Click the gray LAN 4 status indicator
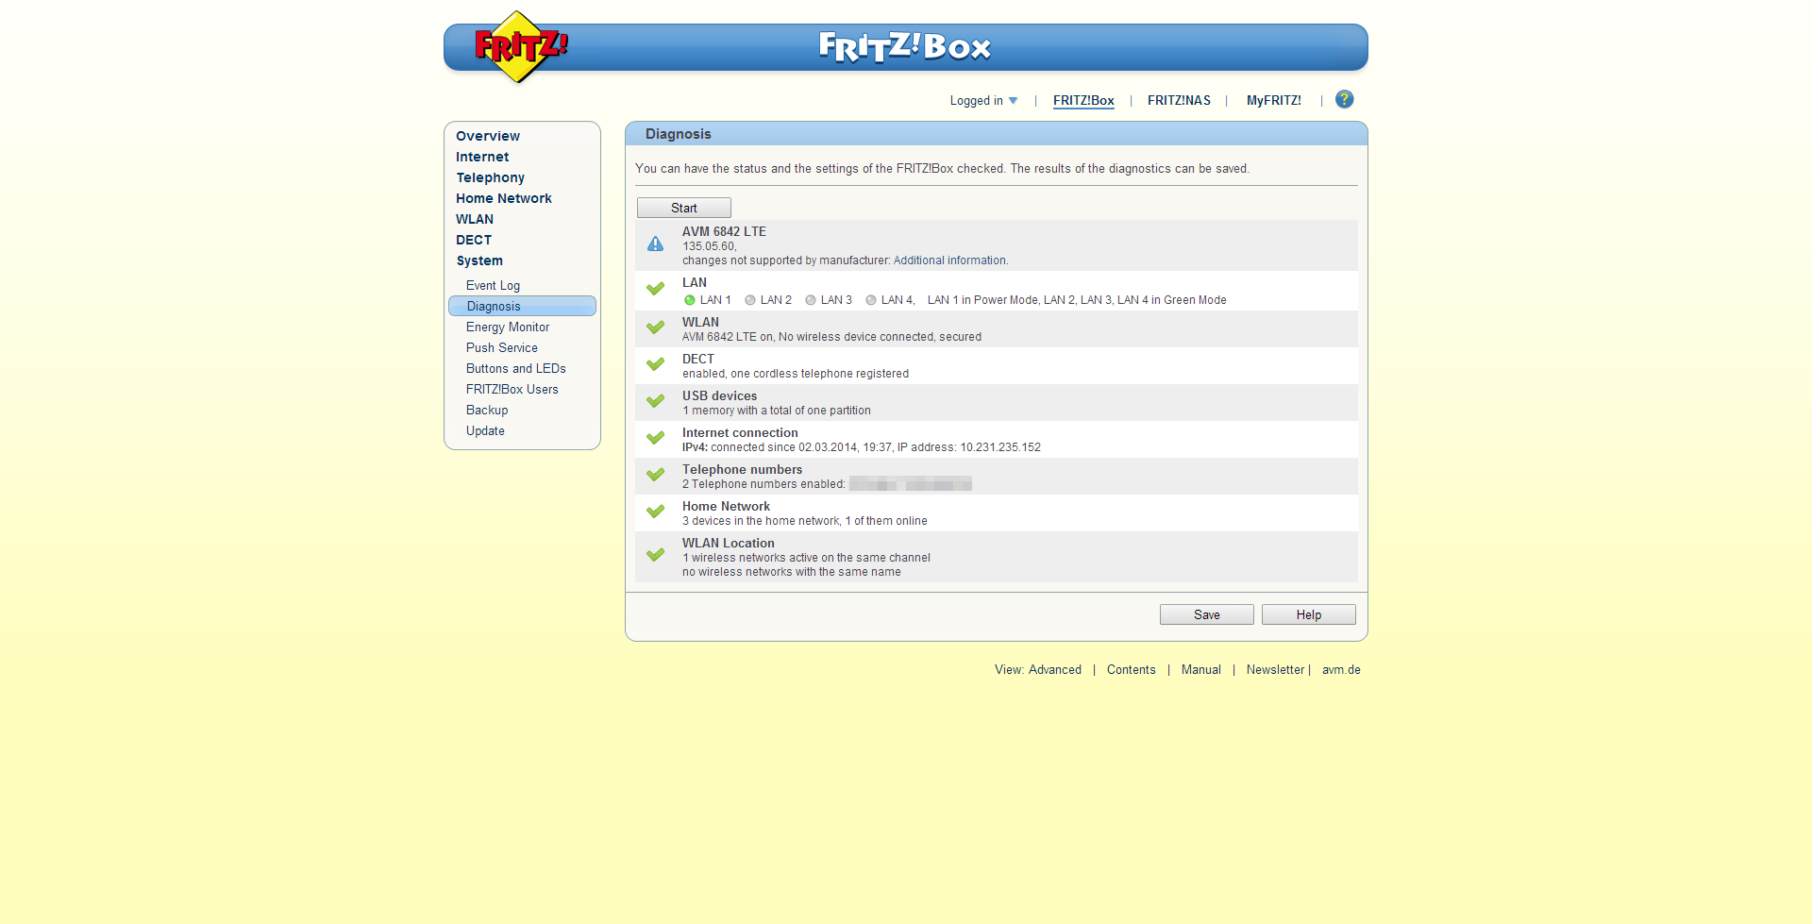Image resolution: width=1812 pixels, height=924 pixels. coord(871,300)
